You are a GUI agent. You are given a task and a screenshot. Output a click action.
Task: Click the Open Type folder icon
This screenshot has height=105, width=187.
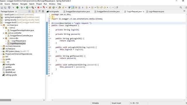coord(60,8)
